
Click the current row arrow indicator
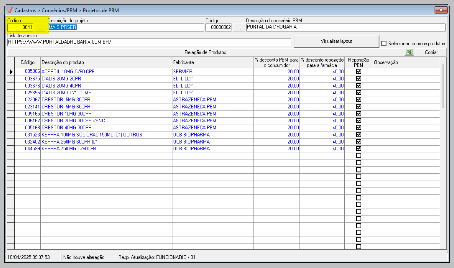(11, 71)
